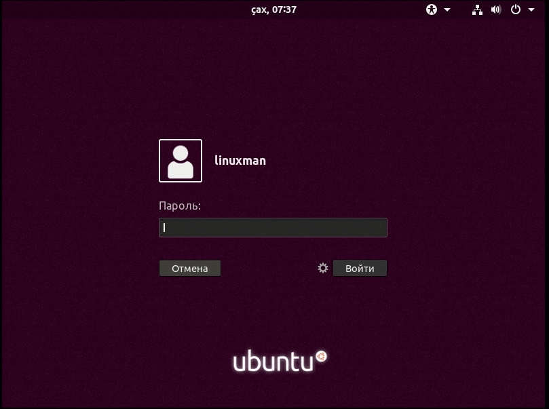Open the volume speaker icon
The width and height of the screenshot is (549, 409).
coord(496,9)
